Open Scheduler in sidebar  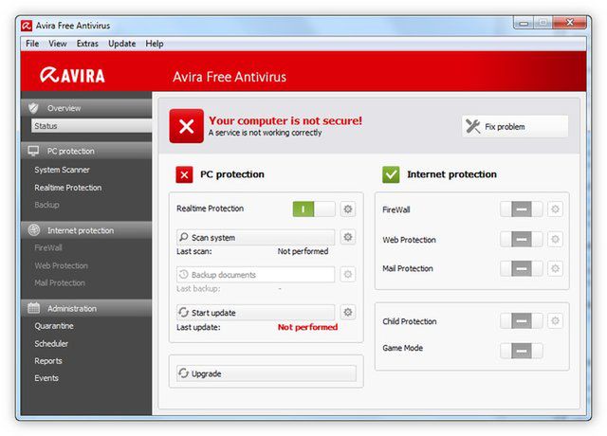(51, 343)
